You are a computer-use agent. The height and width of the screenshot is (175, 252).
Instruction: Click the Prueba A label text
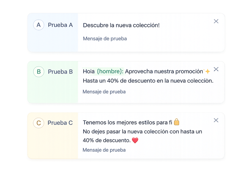coord(60,25)
